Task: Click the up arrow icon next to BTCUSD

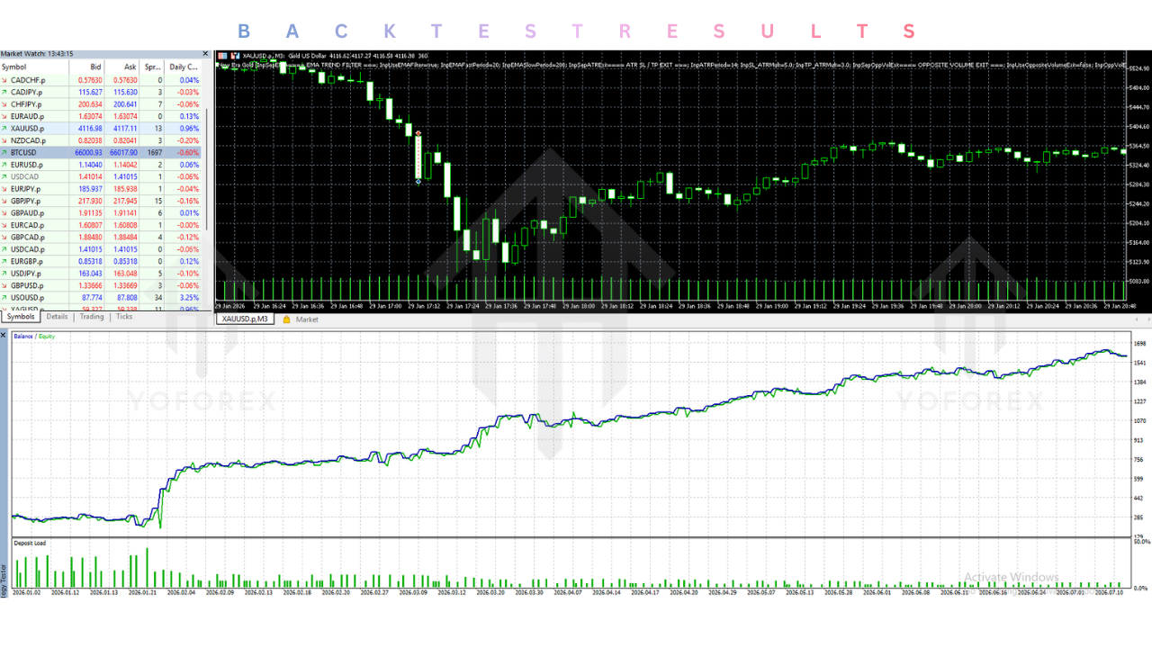Action: 5,153
